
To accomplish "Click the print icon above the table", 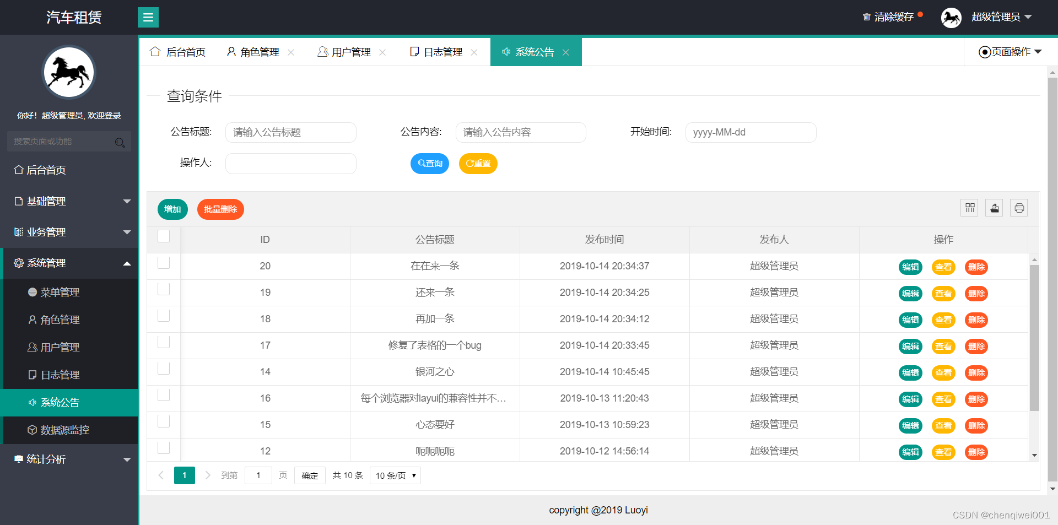I will [x=1019, y=208].
